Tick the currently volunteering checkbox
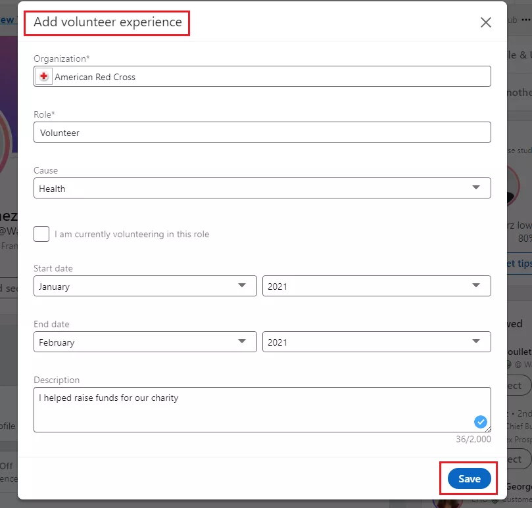The height and width of the screenshot is (508, 532). 41,234
